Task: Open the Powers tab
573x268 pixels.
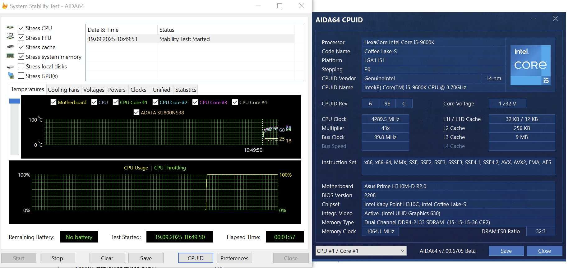Action: click(117, 90)
